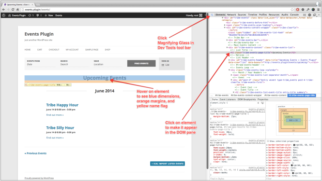Close the DevTools panel
The image size is (322, 181).
coord(319,15)
